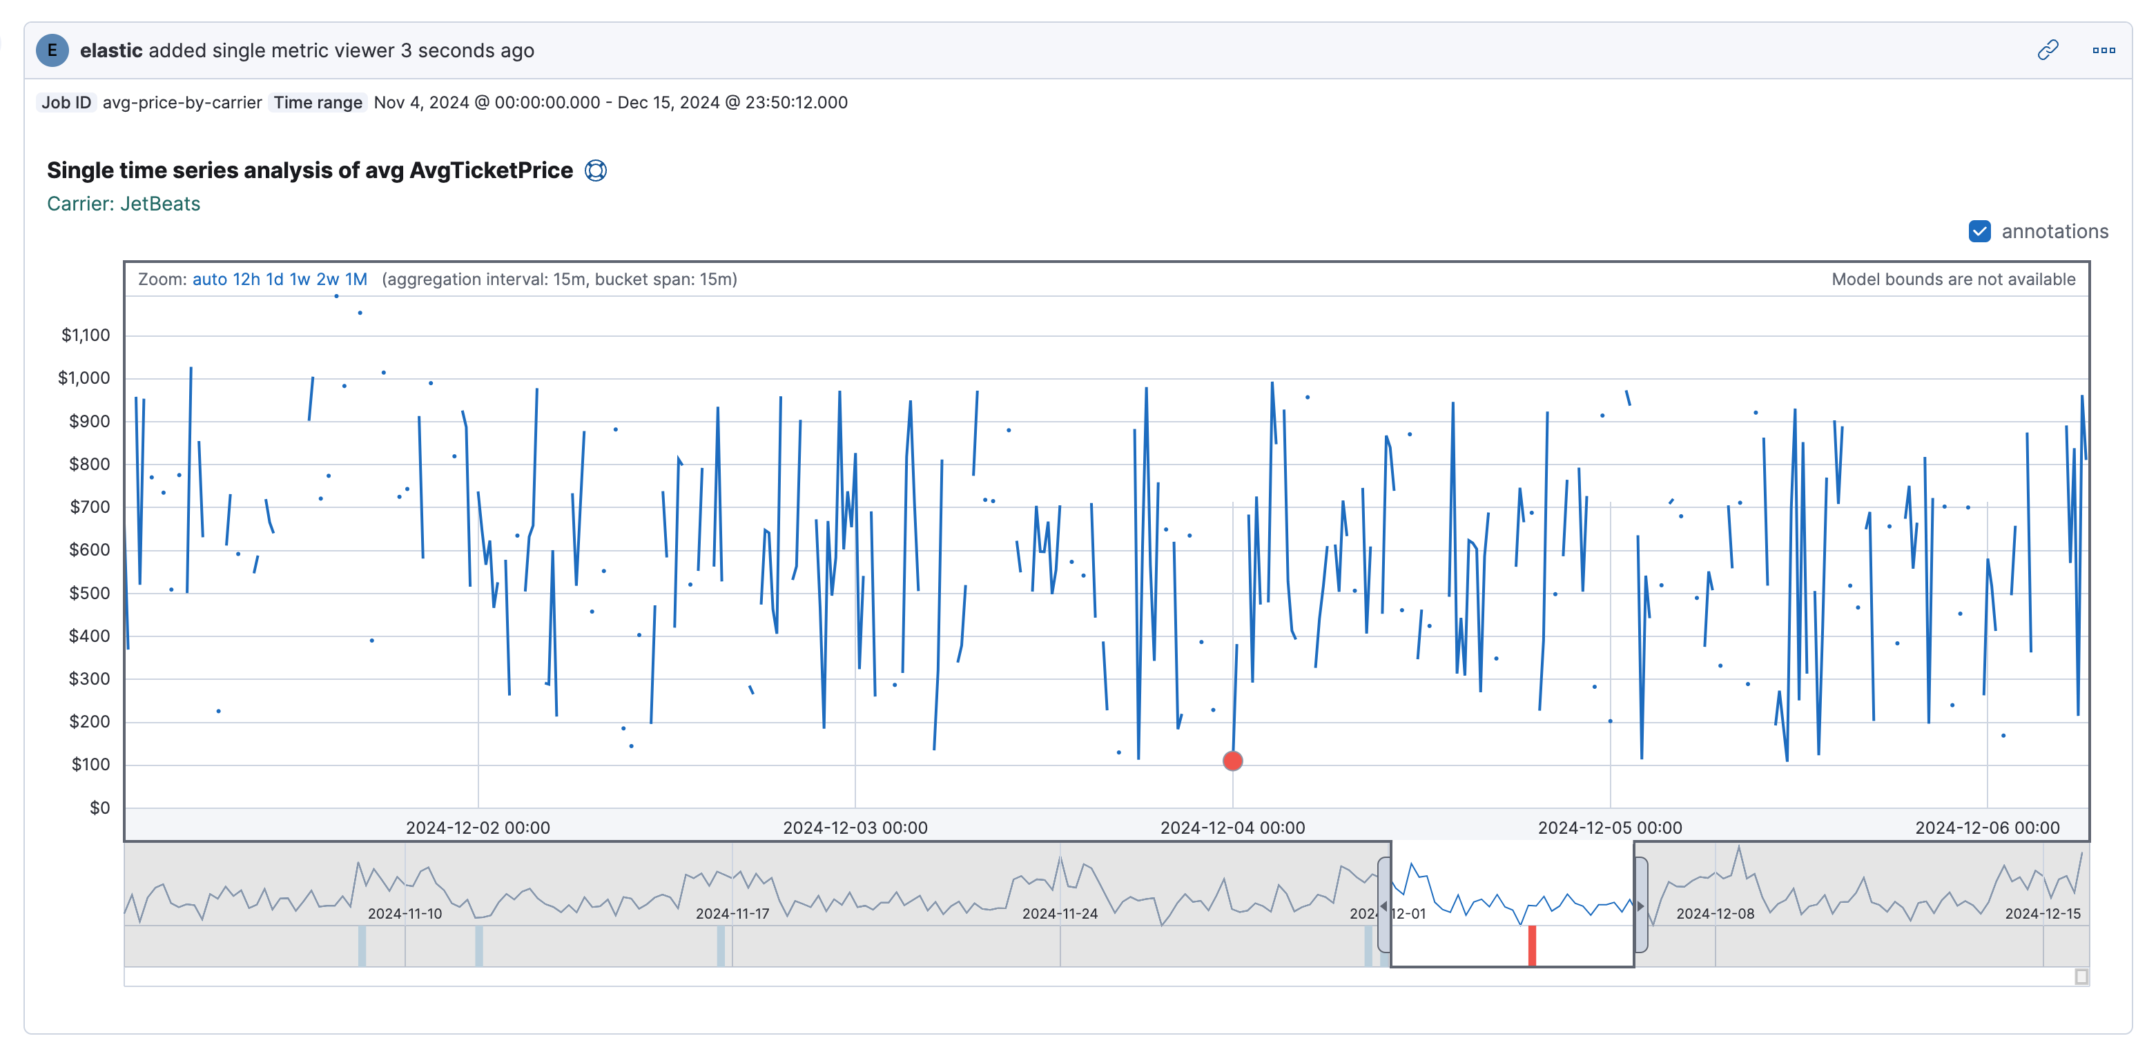Uncheck the annotations checkbox

pos(1979,231)
